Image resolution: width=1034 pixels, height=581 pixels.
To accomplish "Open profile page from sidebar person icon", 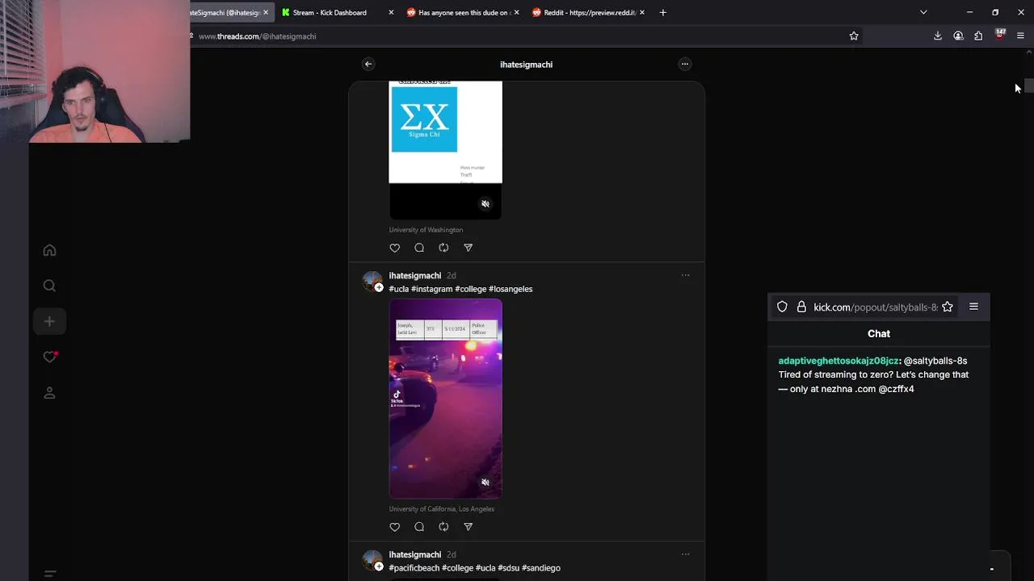I will pyautogui.click(x=49, y=393).
